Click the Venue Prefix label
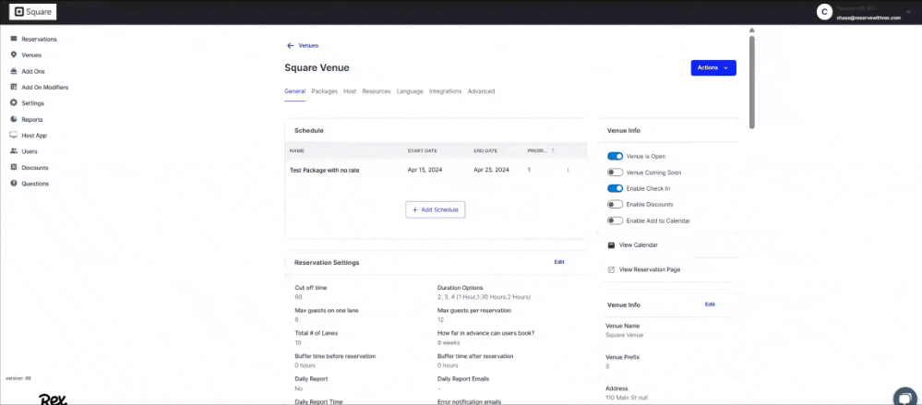The height and width of the screenshot is (405, 922). point(622,357)
